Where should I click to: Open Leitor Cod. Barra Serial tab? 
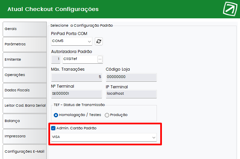tap(25, 106)
